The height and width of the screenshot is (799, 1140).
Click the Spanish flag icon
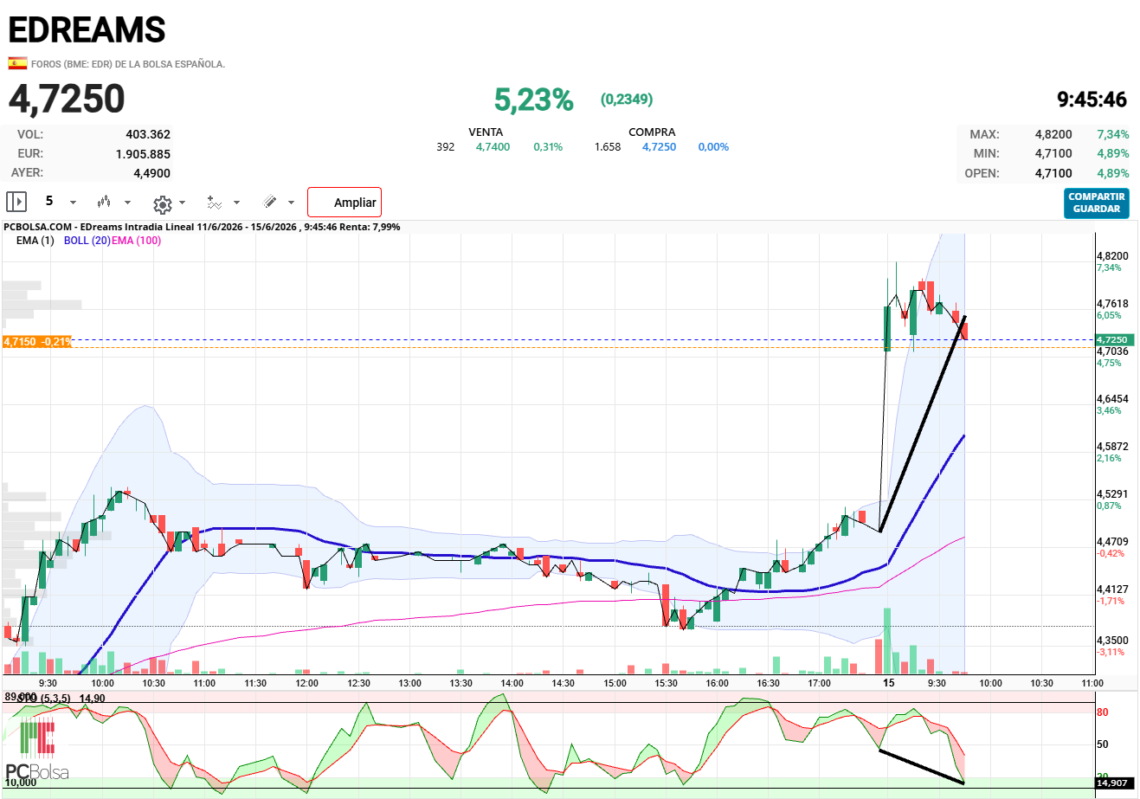(x=16, y=63)
